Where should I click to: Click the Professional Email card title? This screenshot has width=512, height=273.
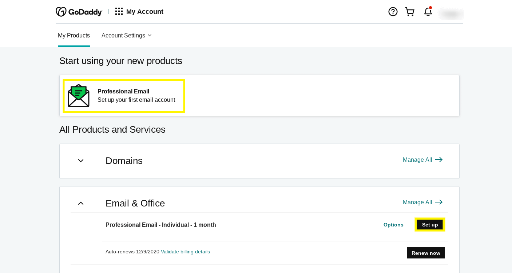coord(123,92)
